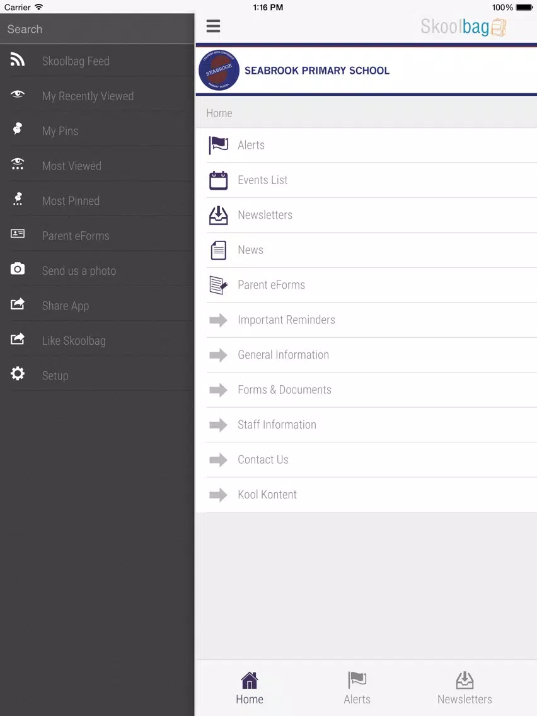Tap the Alerts flag icon in Home list
537x716 pixels.
click(x=218, y=145)
